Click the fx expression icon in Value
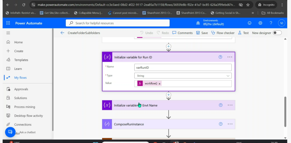 click(x=140, y=84)
